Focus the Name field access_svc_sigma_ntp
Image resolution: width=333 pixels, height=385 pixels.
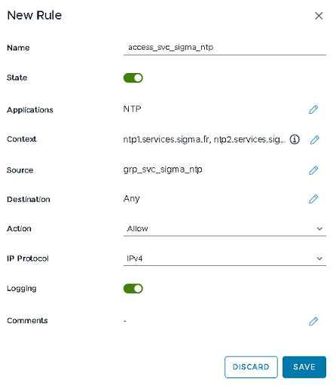point(225,47)
